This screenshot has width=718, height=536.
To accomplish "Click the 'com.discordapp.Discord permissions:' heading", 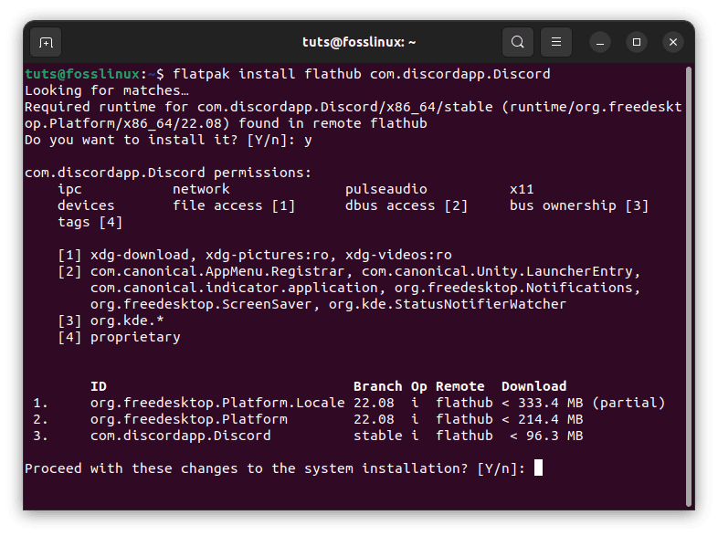I will click(168, 173).
